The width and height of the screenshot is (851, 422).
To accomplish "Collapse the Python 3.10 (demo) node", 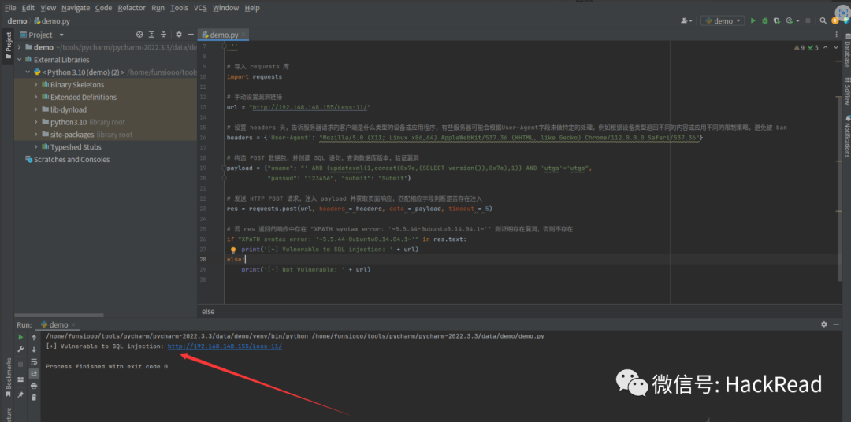I will click(x=28, y=72).
